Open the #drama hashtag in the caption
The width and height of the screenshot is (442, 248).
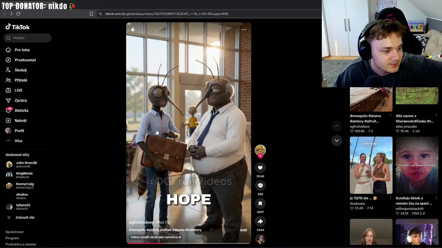point(178,230)
